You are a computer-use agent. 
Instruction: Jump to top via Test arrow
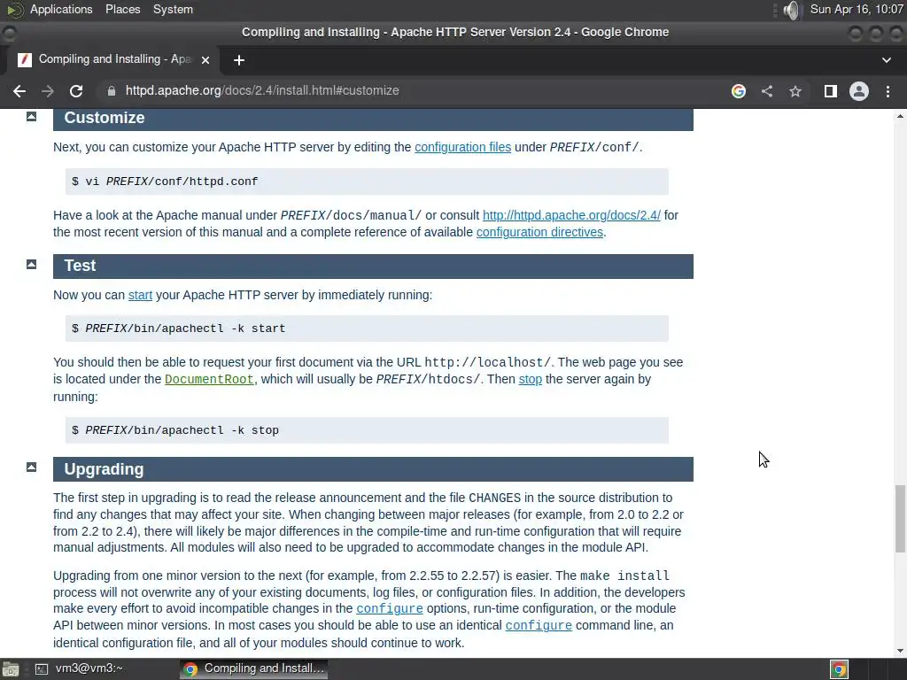click(x=31, y=265)
